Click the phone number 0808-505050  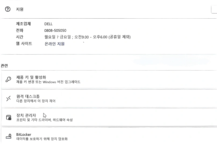point(55,30)
